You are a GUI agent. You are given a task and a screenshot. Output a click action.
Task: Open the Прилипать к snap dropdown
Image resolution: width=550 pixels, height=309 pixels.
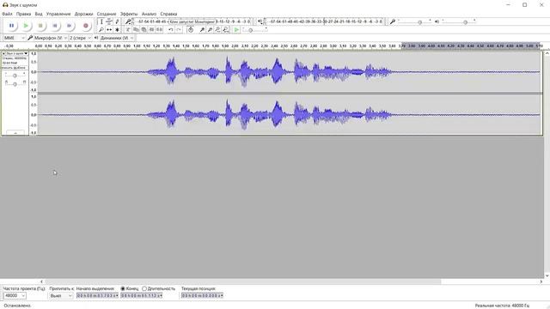click(x=61, y=295)
